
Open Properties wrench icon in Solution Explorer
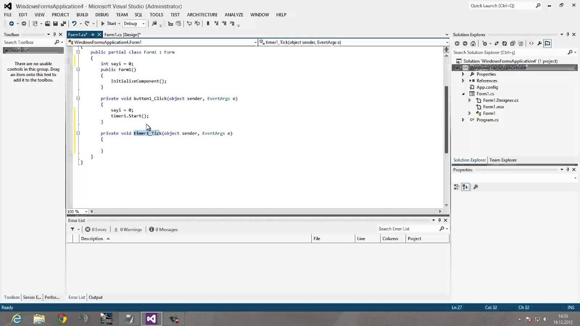click(539, 43)
